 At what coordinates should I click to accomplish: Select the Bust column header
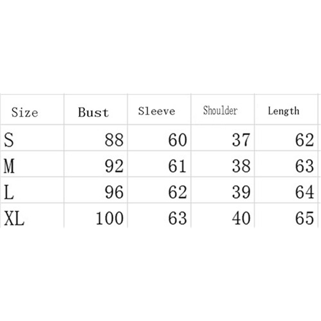[93, 112]
